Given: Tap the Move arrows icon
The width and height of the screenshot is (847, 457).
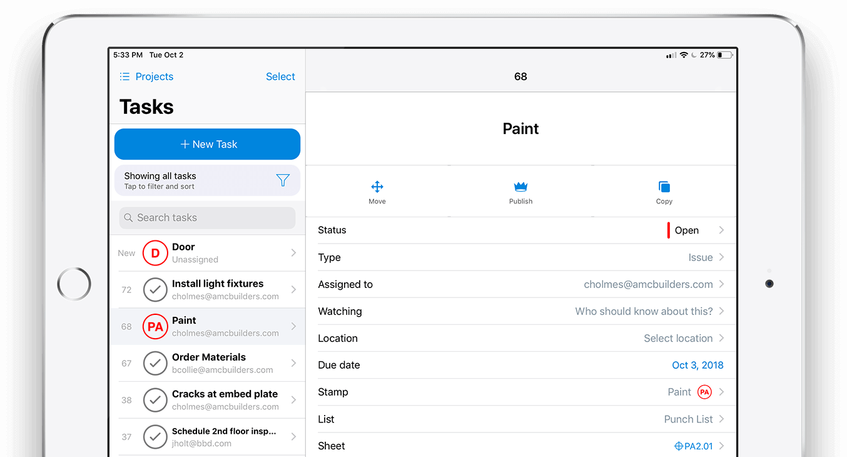Looking at the screenshot, I should 377,187.
